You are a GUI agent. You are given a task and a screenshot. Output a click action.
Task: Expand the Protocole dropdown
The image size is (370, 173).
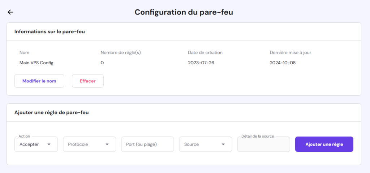tap(89, 144)
